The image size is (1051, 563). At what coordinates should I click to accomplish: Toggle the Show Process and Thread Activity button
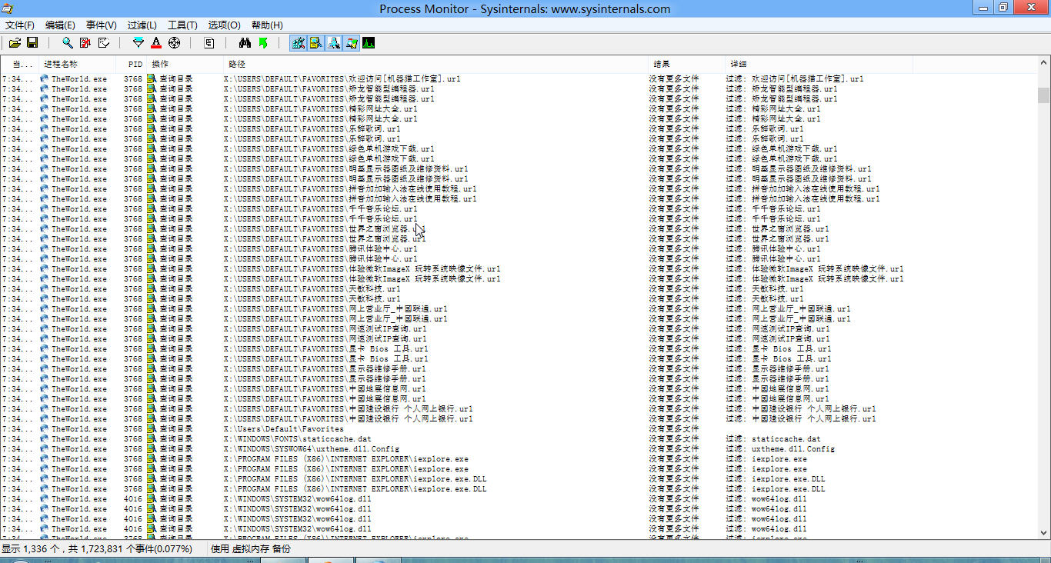tap(352, 43)
